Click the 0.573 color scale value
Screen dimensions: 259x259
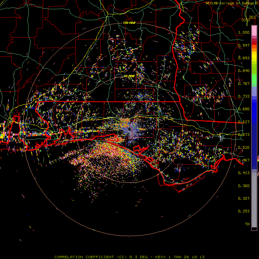coord(244,135)
